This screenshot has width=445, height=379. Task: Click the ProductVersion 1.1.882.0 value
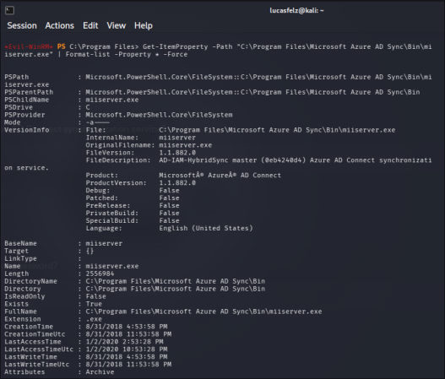(x=177, y=183)
